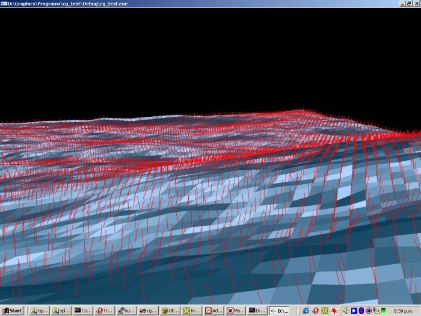This screenshot has height=316, width=421.
Task: Open the 'Ma...' taskbar window
Action: pyautogui.click(x=235, y=311)
